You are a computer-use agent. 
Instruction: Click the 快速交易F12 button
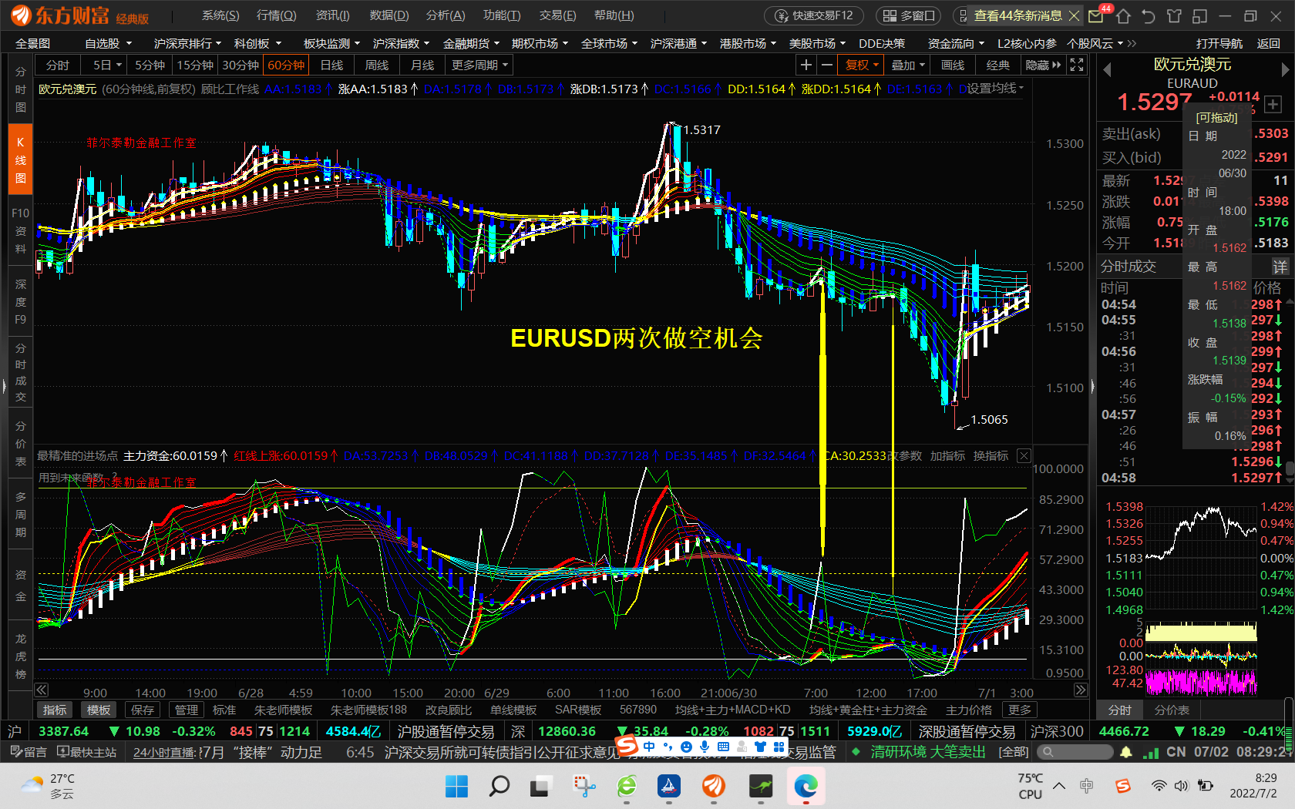pyautogui.click(x=815, y=15)
